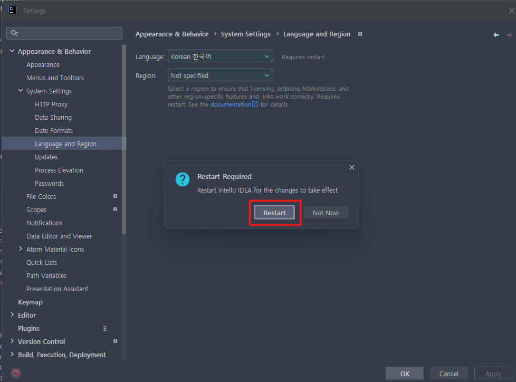Select File Colors
This screenshot has height=382, width=516.
[41, 196]
